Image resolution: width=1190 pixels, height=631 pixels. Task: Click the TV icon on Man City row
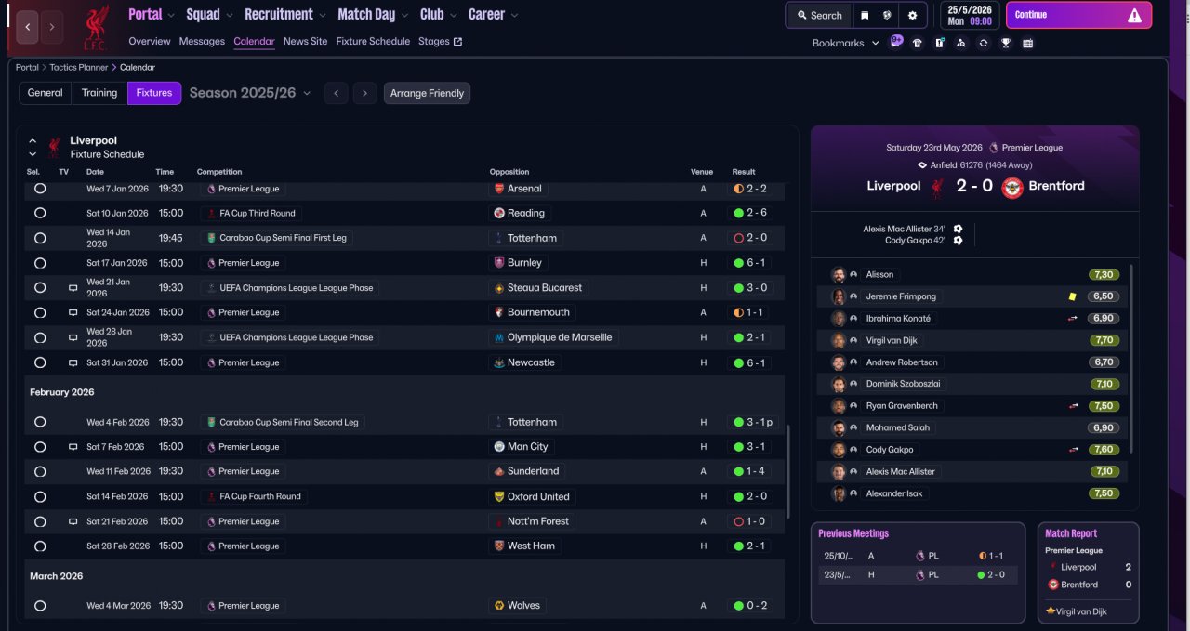click(73, 447)
